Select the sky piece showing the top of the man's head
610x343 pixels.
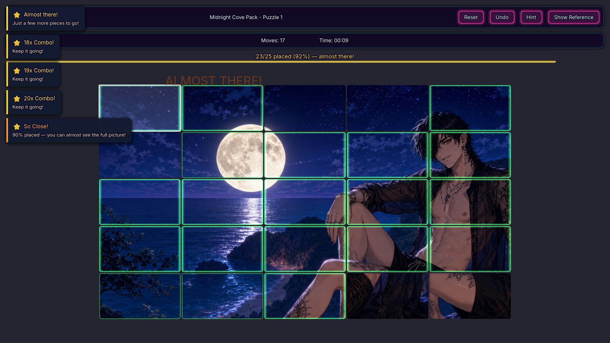[x=470, y=108]
